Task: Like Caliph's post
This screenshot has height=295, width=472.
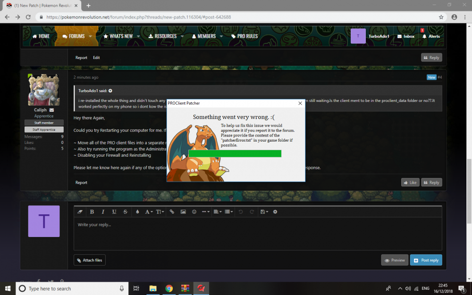Action: 410,182
